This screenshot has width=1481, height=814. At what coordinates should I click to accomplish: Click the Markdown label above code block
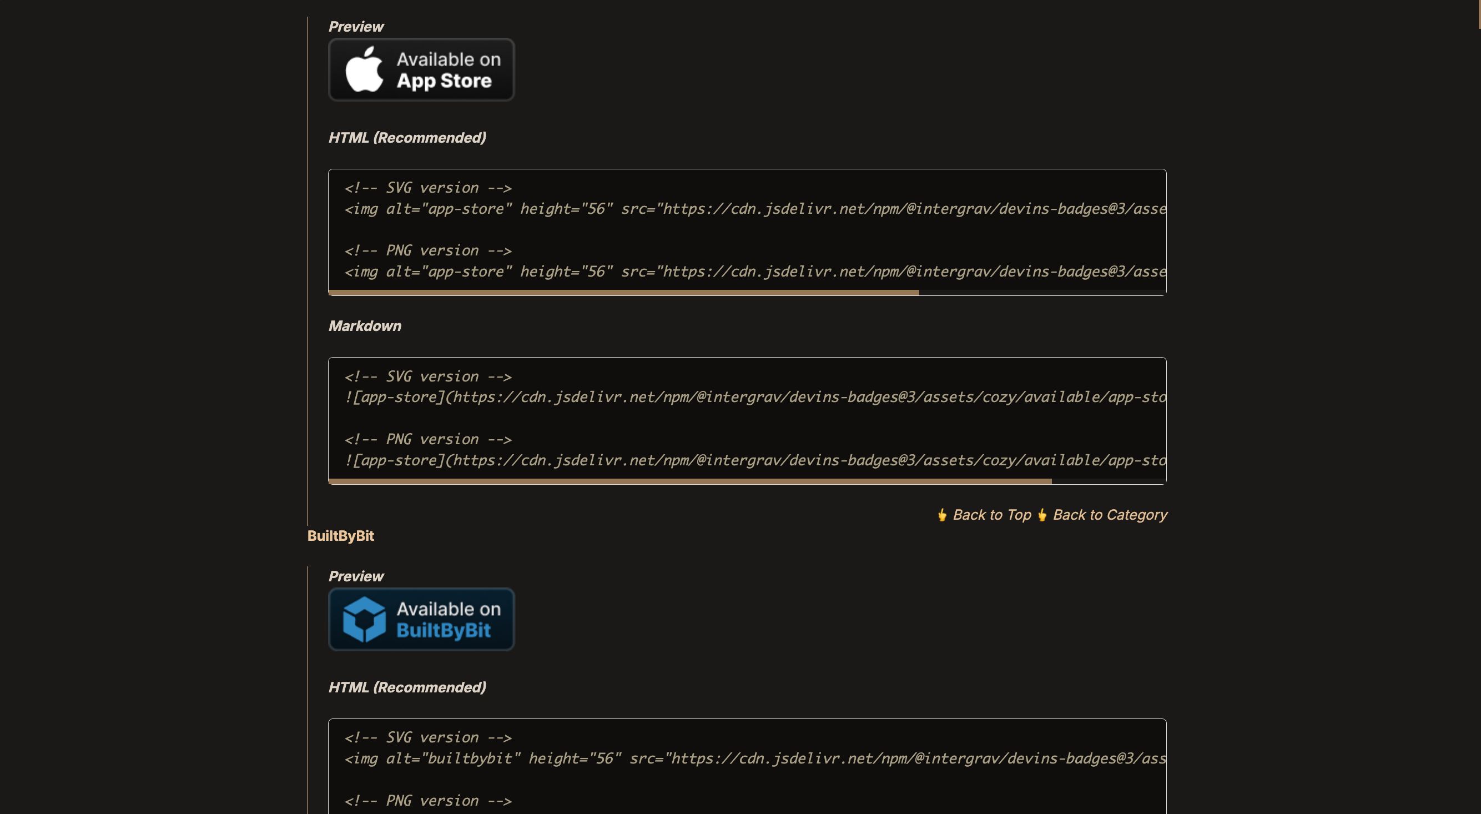(x=365, y=326)
